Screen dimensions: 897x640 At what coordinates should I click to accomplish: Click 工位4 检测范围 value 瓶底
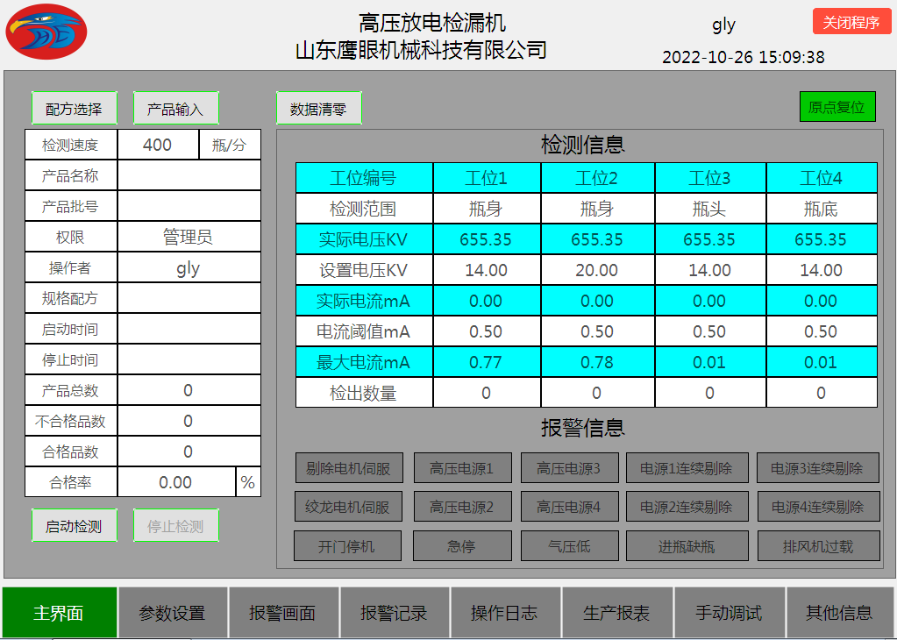pos(822,209)
